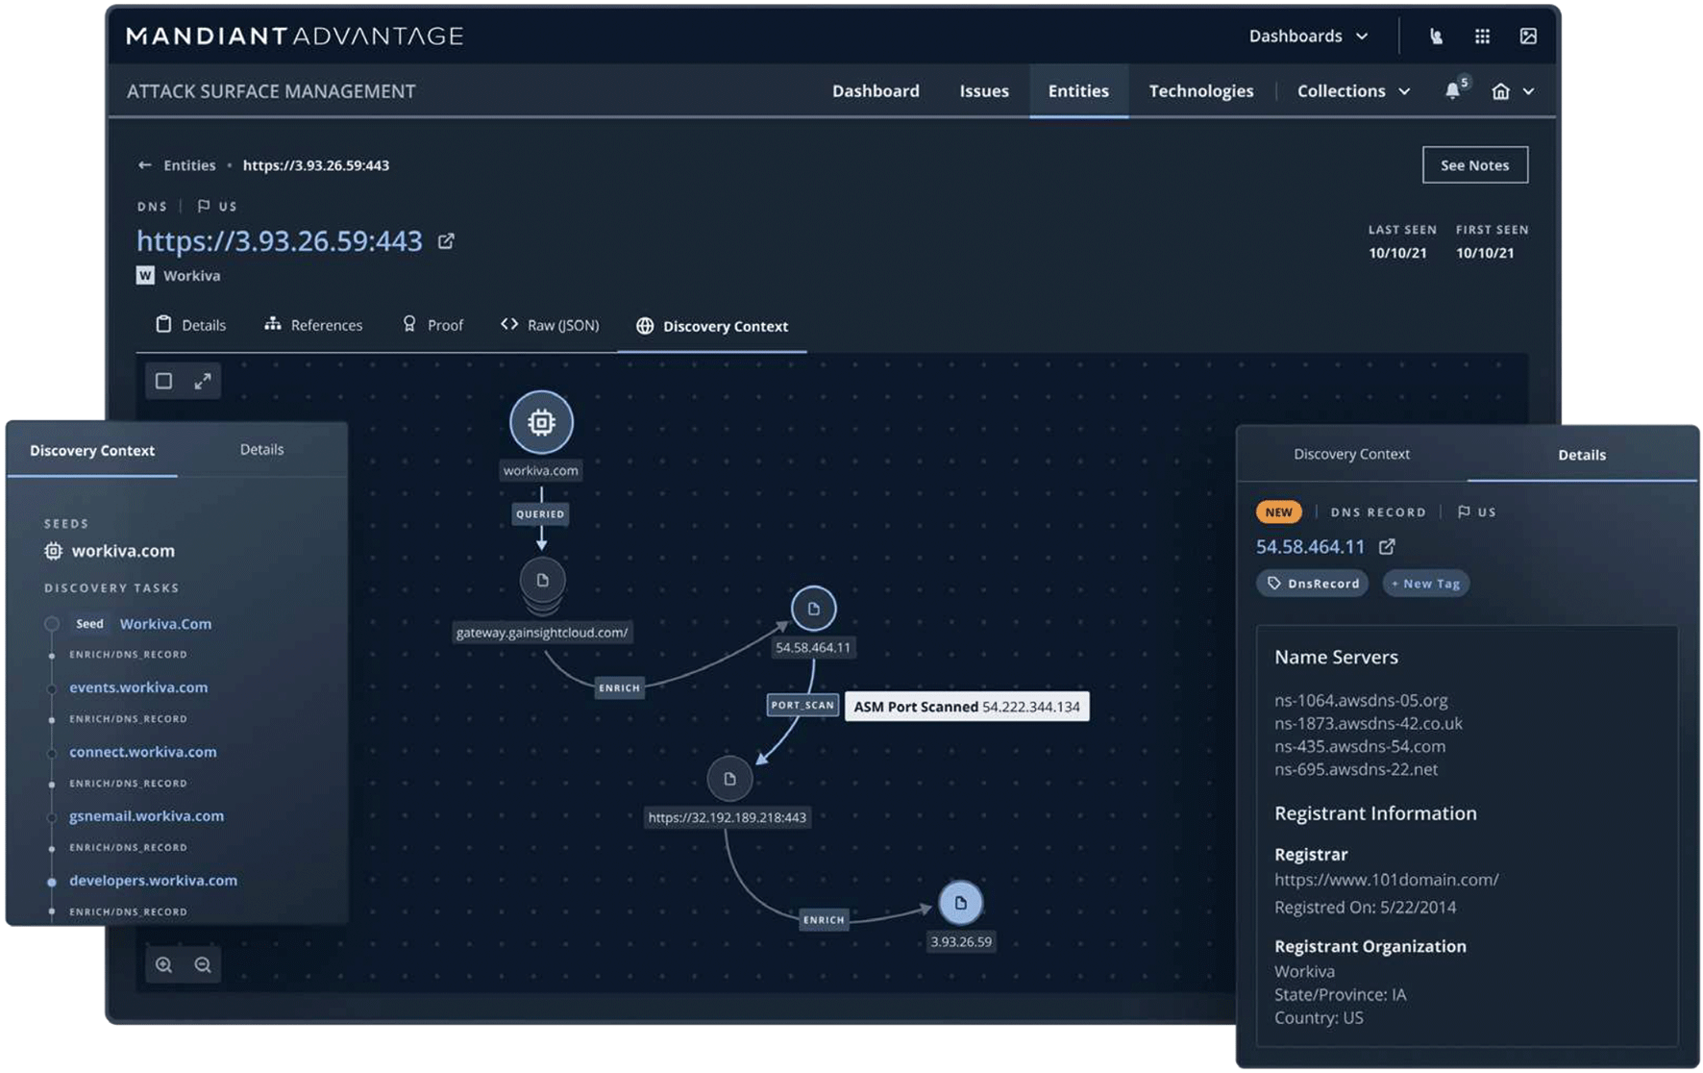Image resolution: width=1703 pixels, height=1073 pixels.
Task: Open the Dashboards dropdown menu
Action: click(x=1308, y=37)
